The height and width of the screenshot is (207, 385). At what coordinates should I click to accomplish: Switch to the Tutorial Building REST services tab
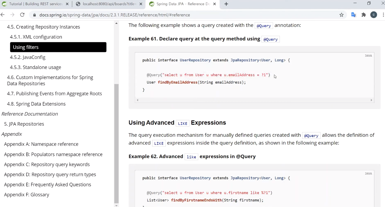pos(36,4)
